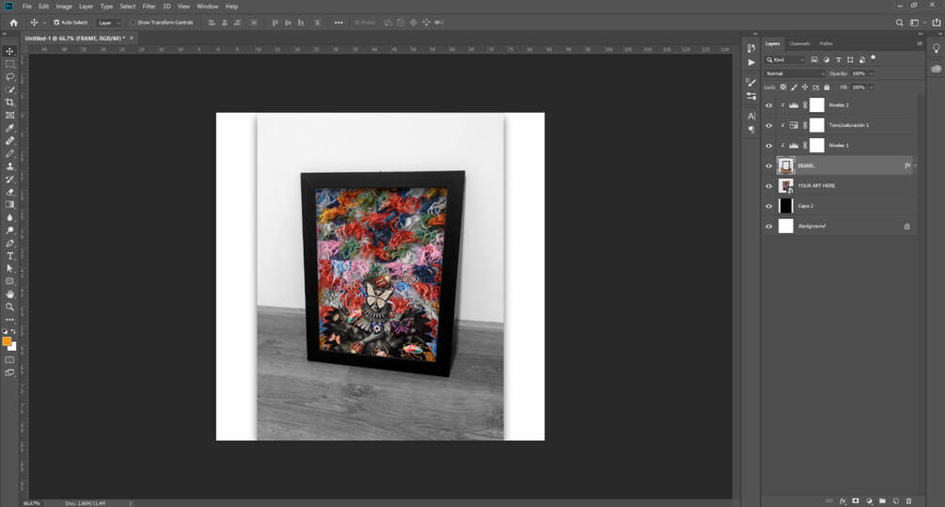Click the three-dots more options in options bar
This screenshot has height=507, width=945.
click(x=339, y=23)
